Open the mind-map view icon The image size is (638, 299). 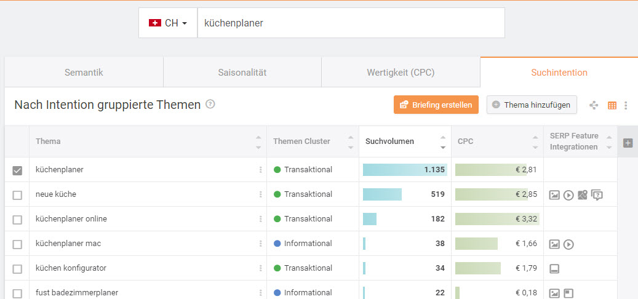click(594, 105)
